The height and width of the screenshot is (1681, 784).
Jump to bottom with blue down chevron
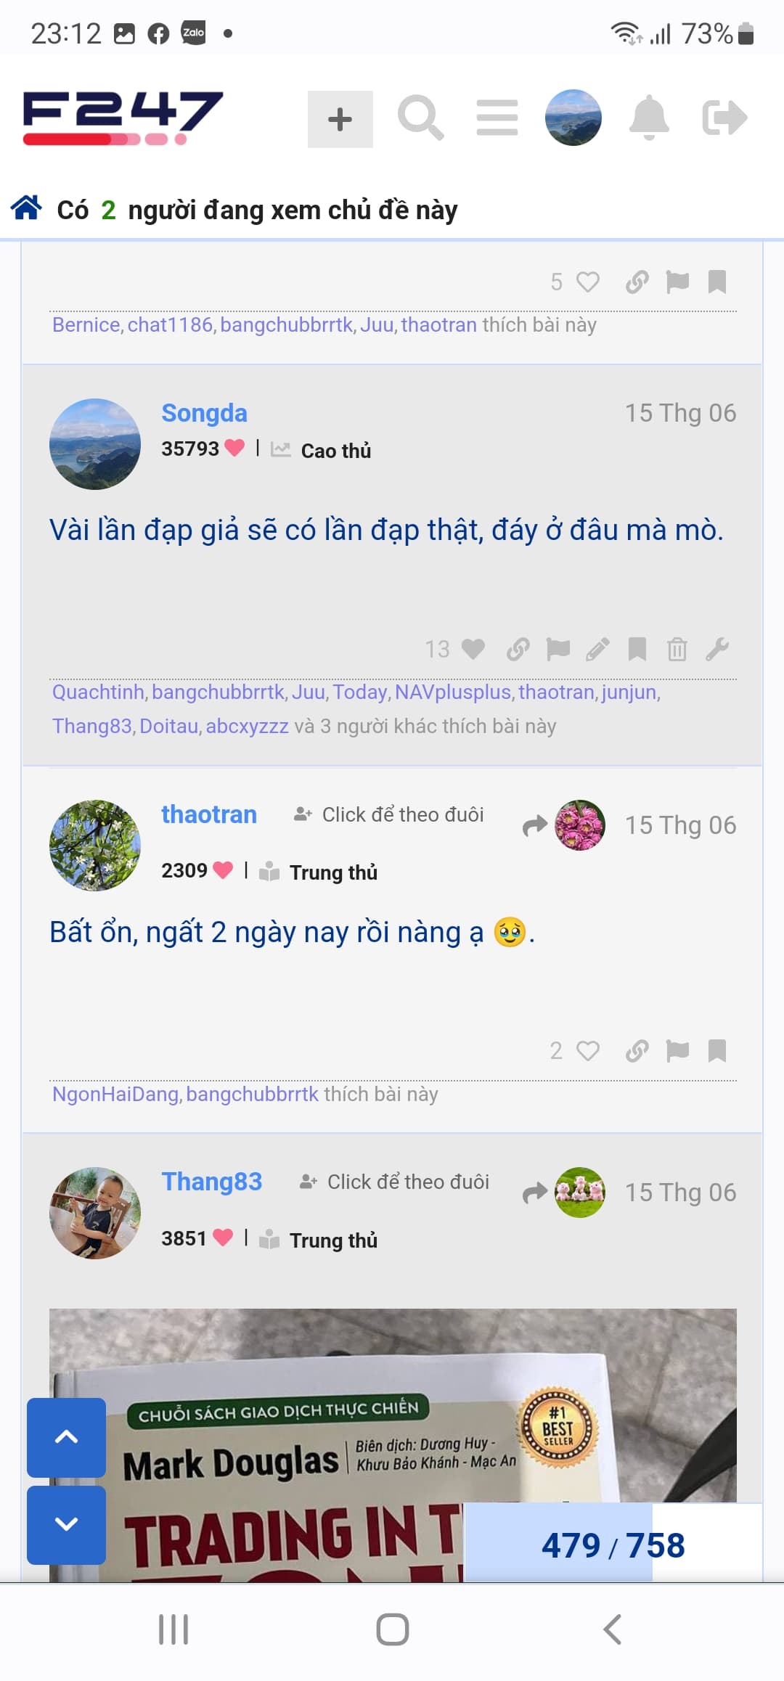tap(67, 1525)
